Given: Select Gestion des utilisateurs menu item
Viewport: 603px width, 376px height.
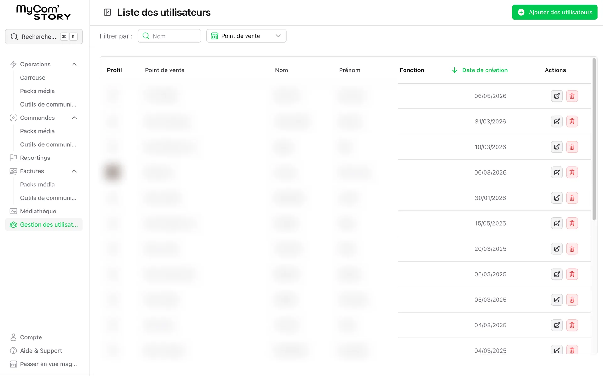Looking at the screenshot, I should (x=44, y=225).
